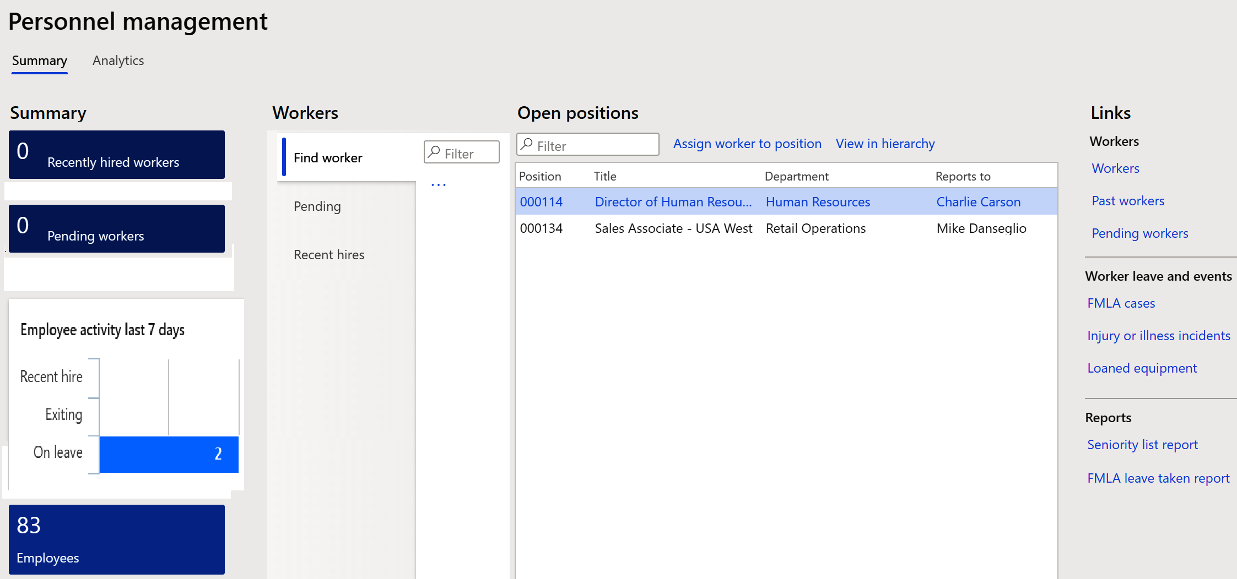Switch to Recent hires in Workers
The width and height of the screenshot is (1237, 579).
tap(329, 255)
